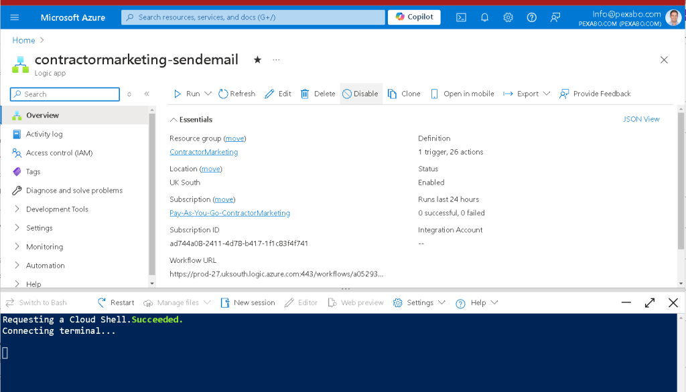Edit the logic app workflow
Screen dimensions: 686x392
tap(278, 94)
